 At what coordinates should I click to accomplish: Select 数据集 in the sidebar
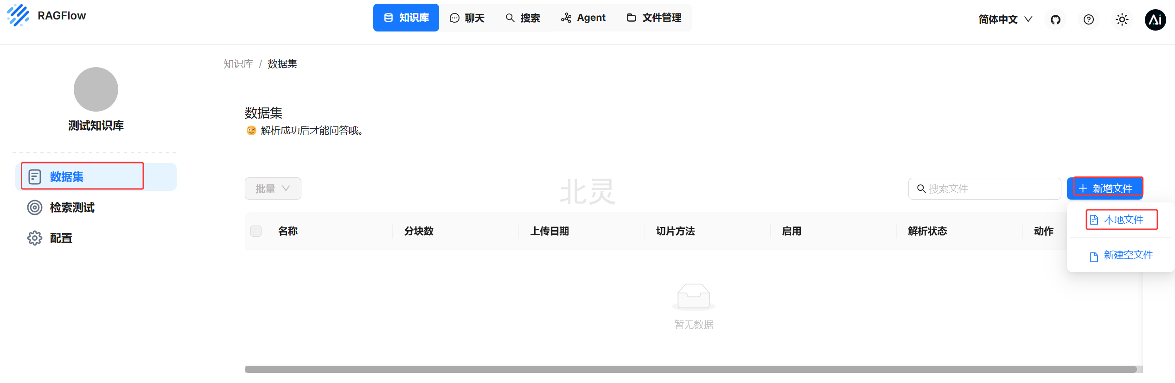96,176
